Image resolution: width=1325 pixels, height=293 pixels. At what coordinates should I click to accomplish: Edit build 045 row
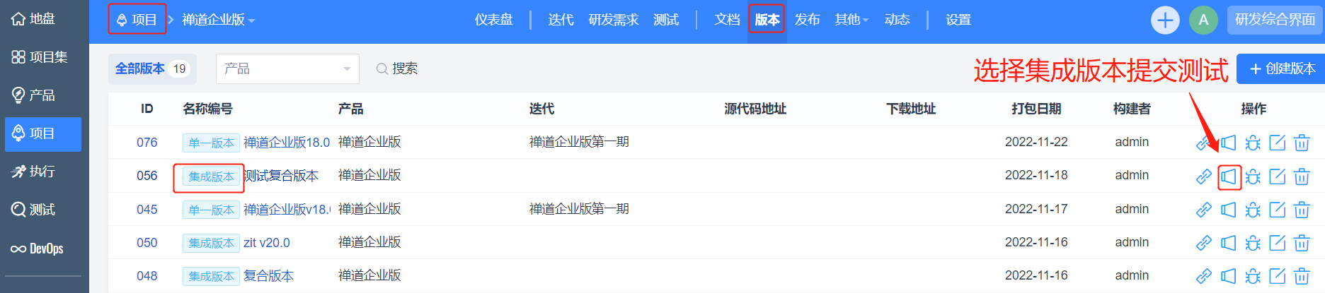pos(1278,210)
